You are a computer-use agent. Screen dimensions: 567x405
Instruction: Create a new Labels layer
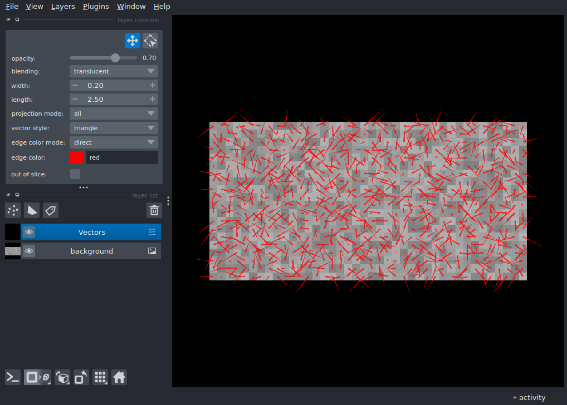50,210
